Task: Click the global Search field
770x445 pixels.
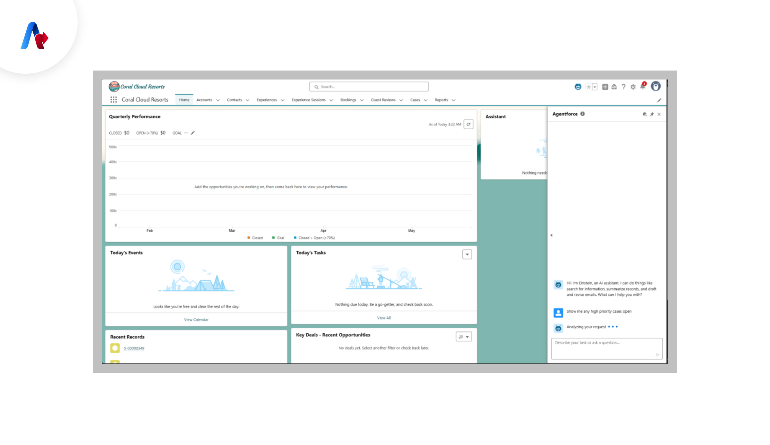Action: click(369, 87)
